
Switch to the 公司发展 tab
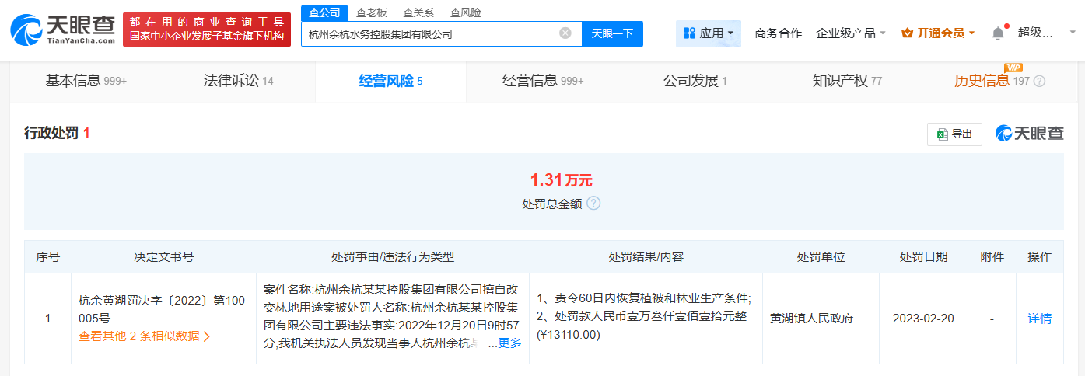point(695,81)
